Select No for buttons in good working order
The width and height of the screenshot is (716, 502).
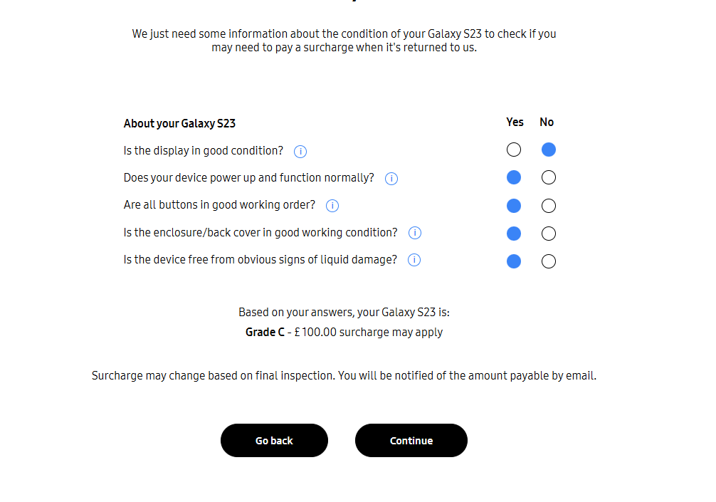click(548, 205)
